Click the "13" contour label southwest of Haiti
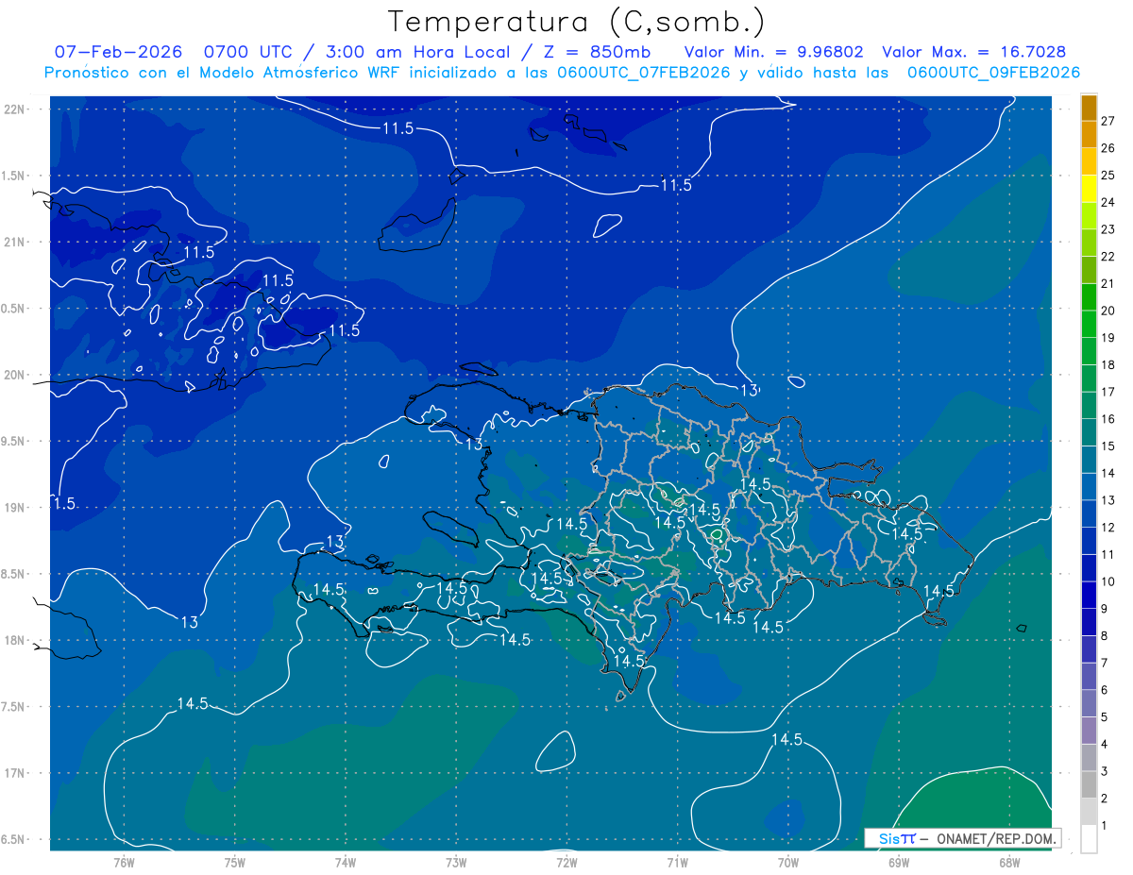 190,622
